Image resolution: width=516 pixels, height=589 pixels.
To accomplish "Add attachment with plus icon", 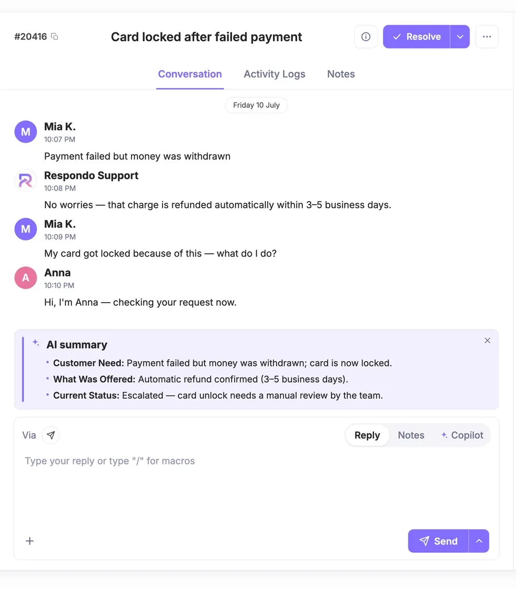I will tap(30, 541).
